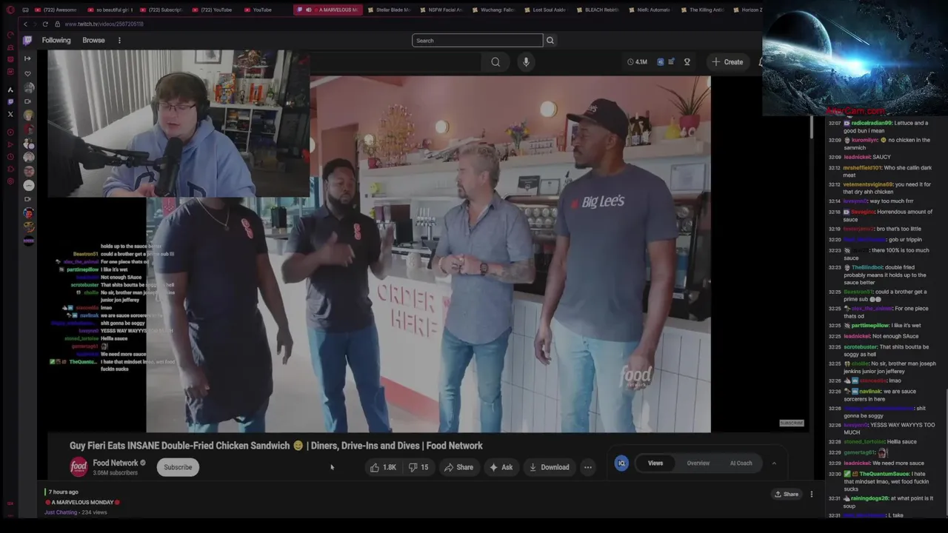Click the Twitch search magnifier button
The height and width of the screenshot is (533, 948).
550,40
